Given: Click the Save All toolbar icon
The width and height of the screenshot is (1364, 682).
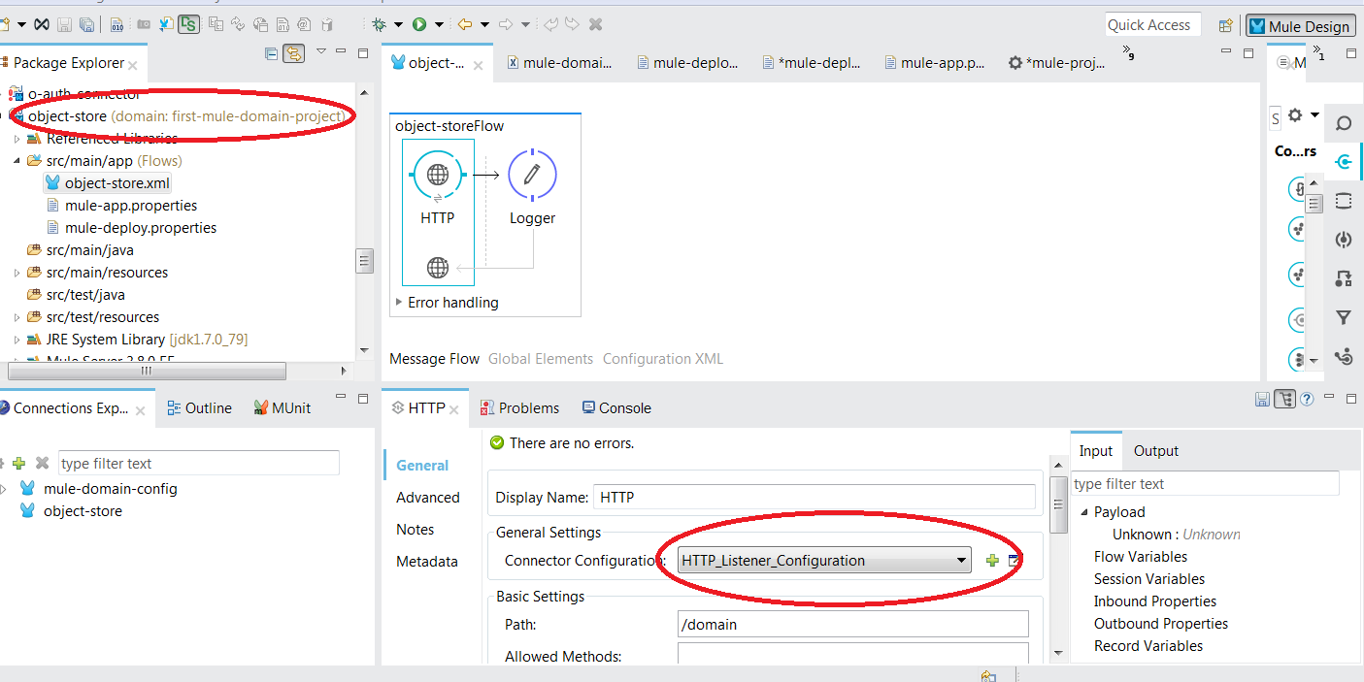Looking at the screenshot, I should (87, 25).
